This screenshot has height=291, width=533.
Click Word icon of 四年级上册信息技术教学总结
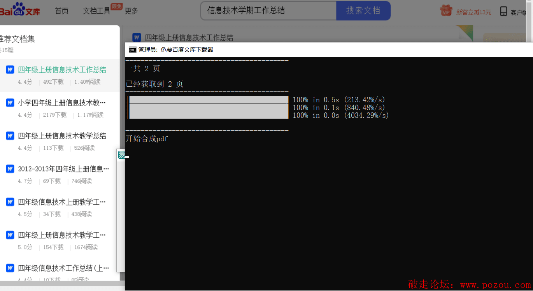tap(10, 136)
